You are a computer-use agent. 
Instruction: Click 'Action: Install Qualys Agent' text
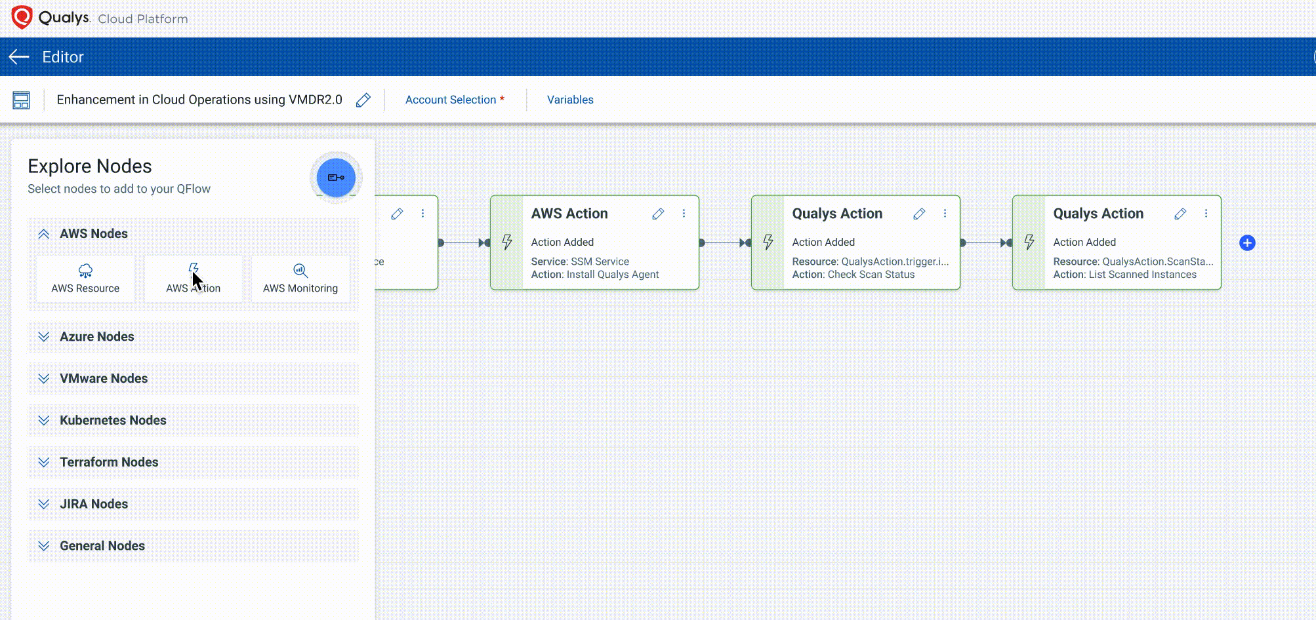[595, 275]
